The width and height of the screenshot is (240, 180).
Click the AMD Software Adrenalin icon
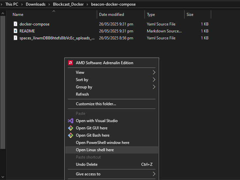point(70,63)
